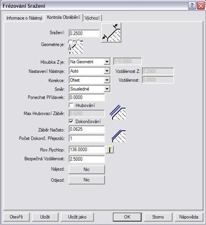Open the Korekce dropdown list
This screenshot has height=225, width=206.
tap(107, 80)
